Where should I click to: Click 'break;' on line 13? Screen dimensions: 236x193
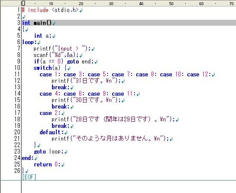point(61,87)
